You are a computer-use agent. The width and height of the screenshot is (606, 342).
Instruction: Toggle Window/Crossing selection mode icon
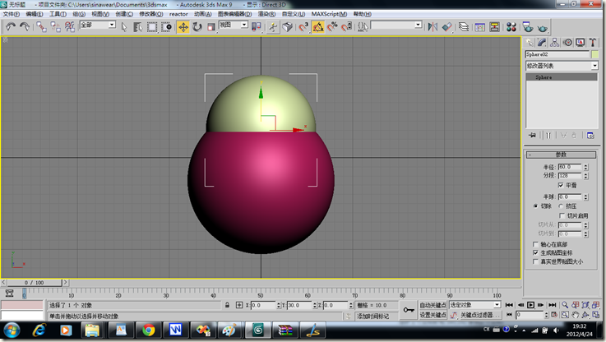pos(167,27)
